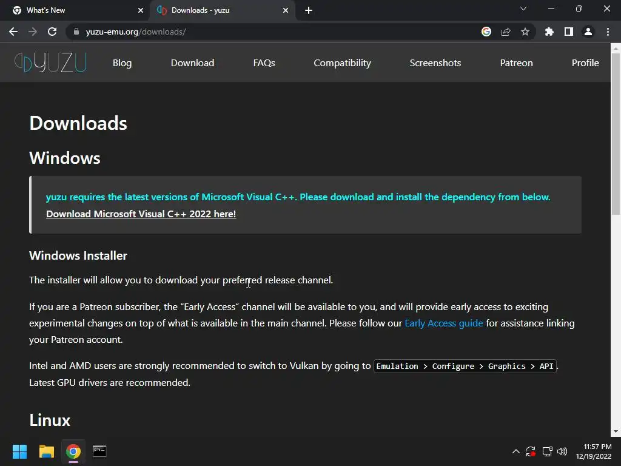Toggle the Chrome side panel icon

point(569,32)
